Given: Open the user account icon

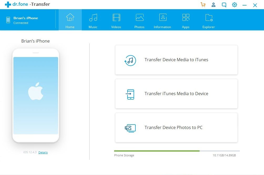Looking at the screenshot, I should pyautogui.click(x=214, y=5).
